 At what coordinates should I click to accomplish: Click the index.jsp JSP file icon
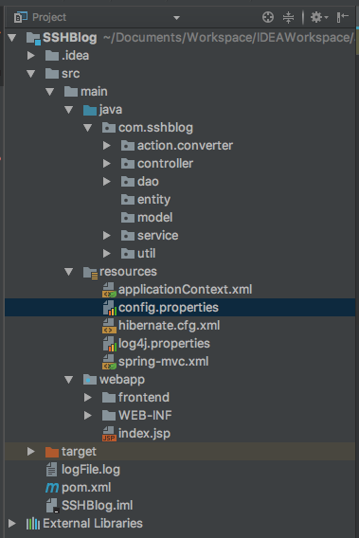109,434
